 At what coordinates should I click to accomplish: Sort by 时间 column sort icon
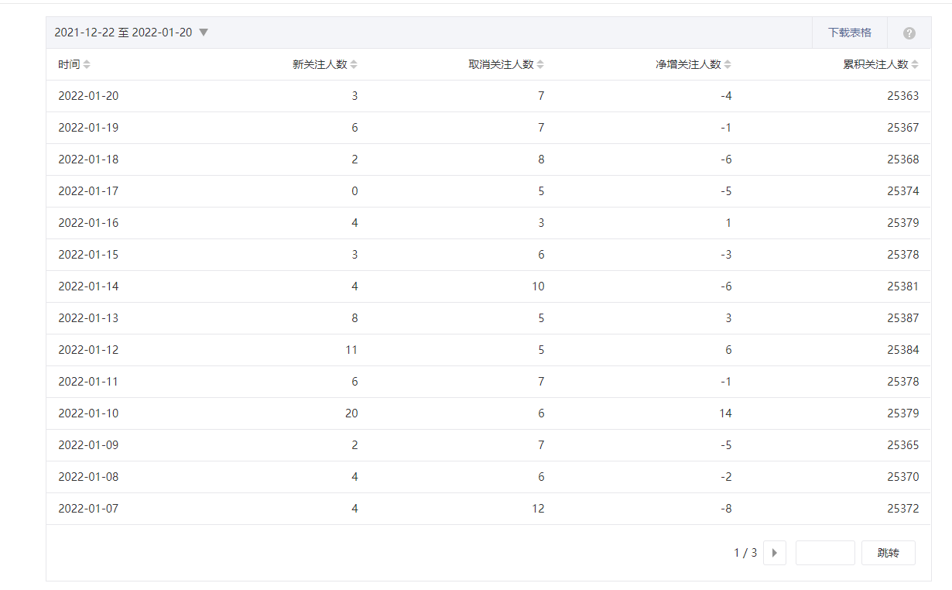[x=87, y=65]
